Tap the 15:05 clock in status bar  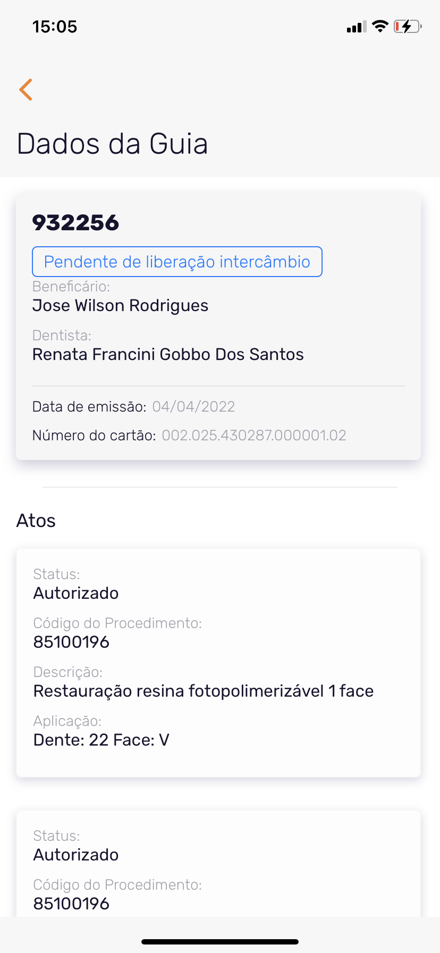pyautogui.click(x=55, y=27)
